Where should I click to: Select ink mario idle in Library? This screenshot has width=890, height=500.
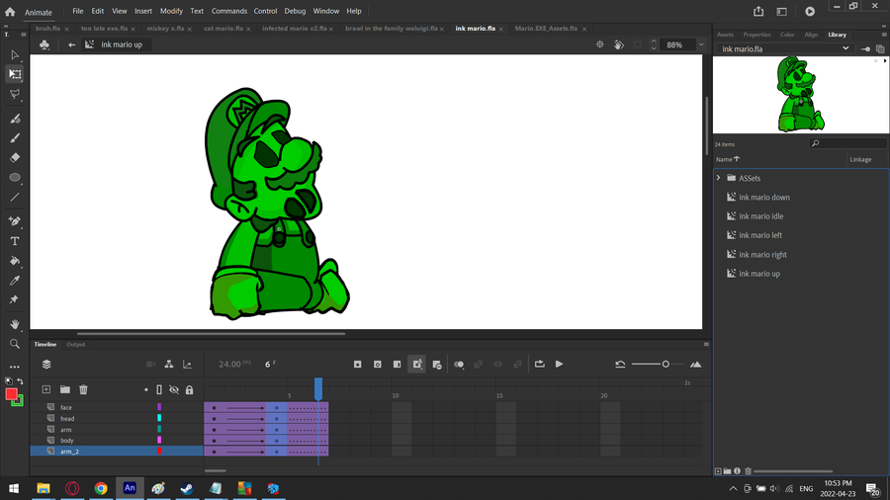click(x=760, y=216)
